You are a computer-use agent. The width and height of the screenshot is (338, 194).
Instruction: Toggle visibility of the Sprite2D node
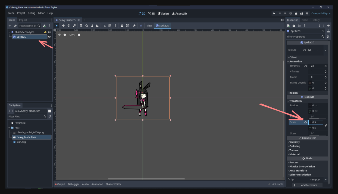[49, 37]
